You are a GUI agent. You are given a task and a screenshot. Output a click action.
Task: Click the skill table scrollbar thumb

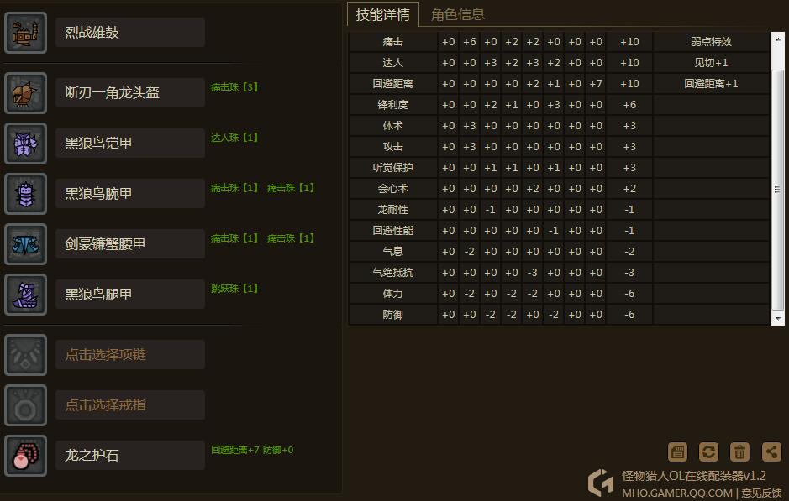(x=777, y=190)
